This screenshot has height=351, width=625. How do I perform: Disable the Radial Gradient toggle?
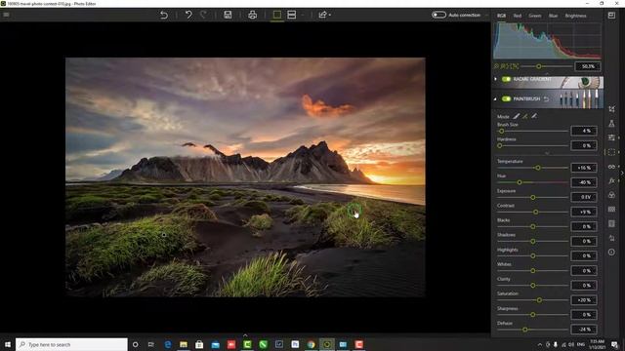506,79
